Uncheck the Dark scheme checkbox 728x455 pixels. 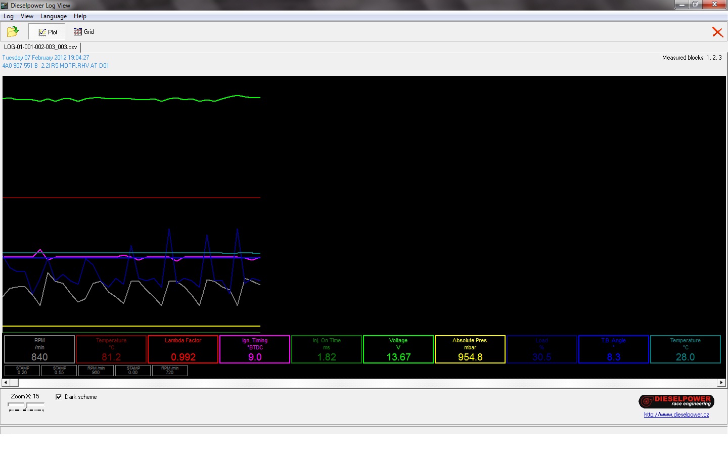pyautogui.click(x=59, y=397)
